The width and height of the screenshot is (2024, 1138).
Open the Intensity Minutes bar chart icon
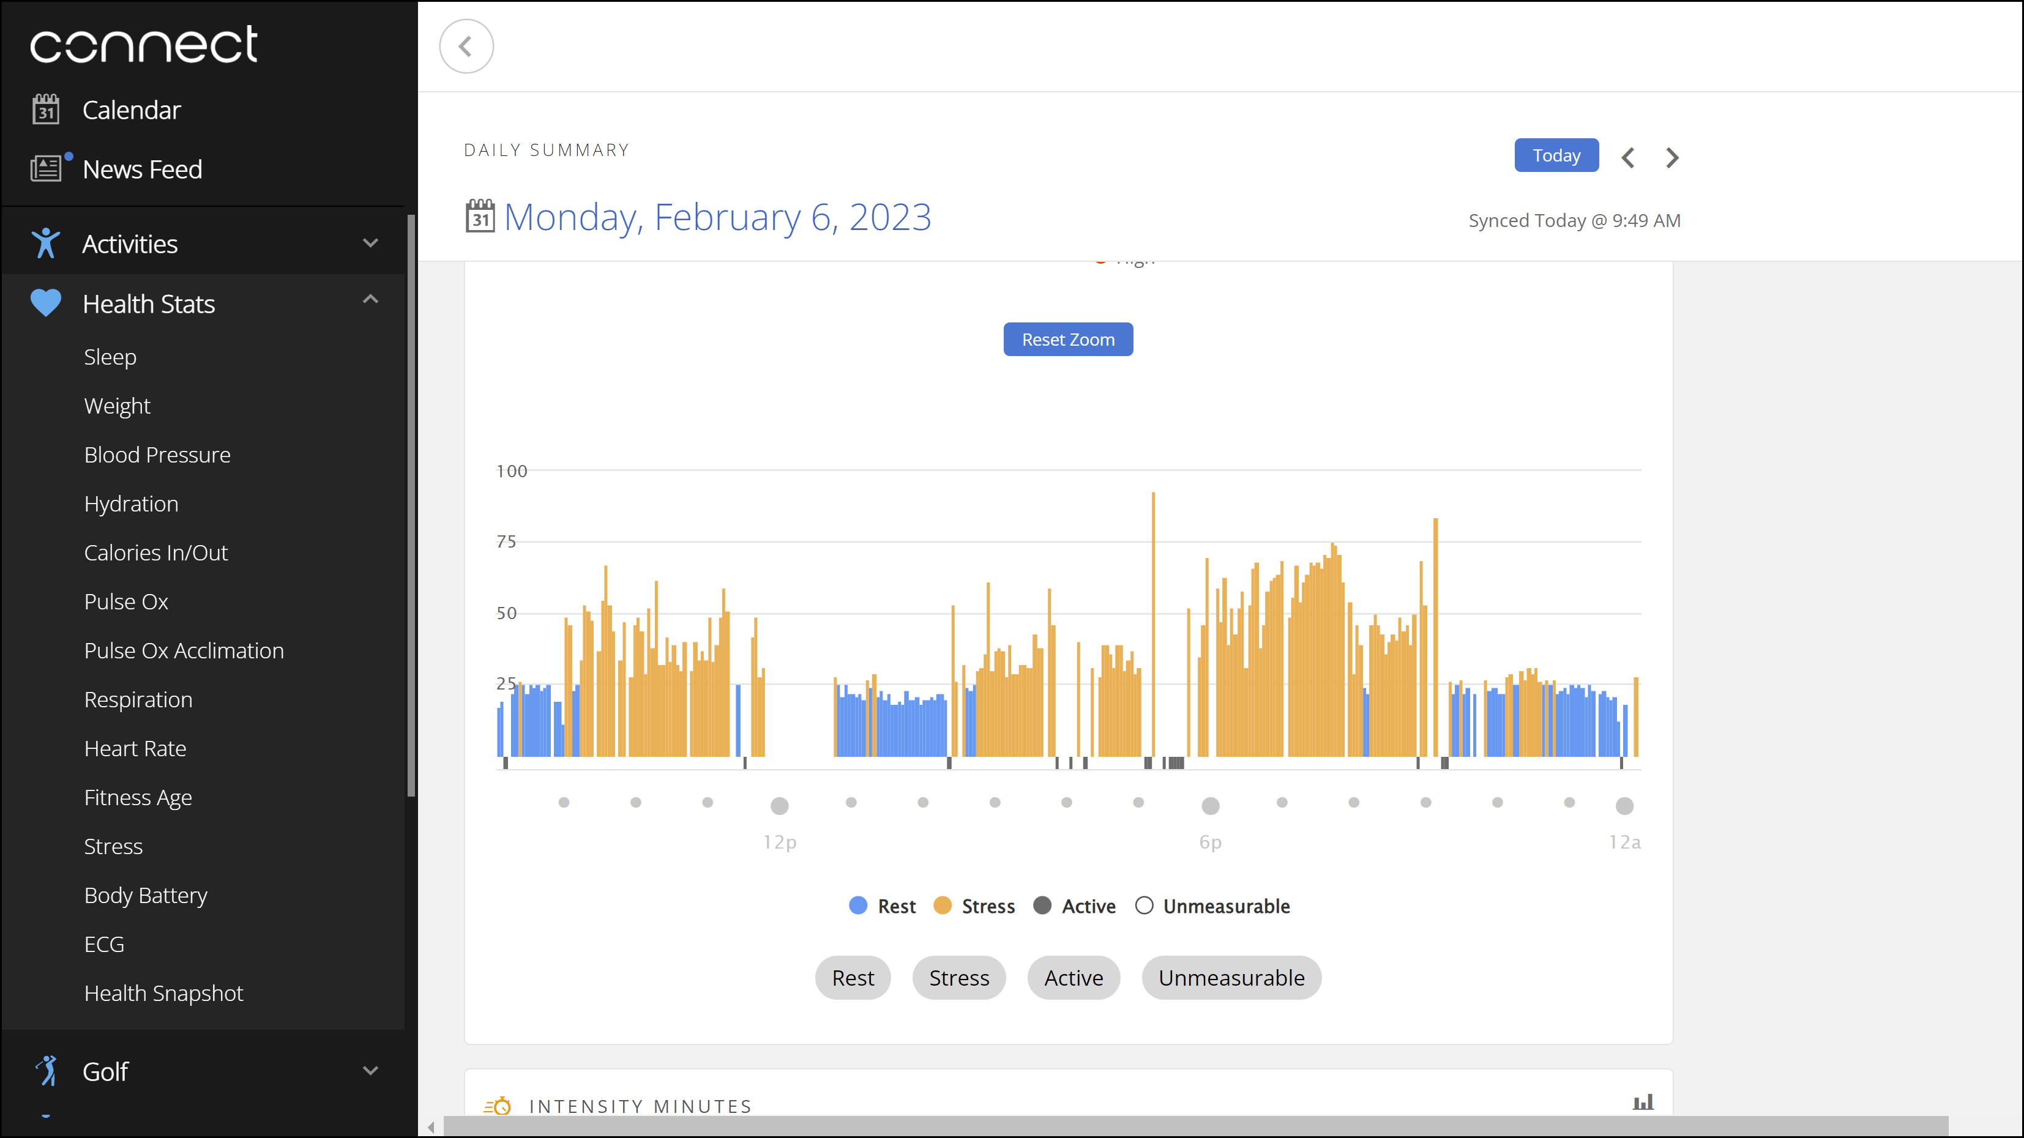pyautogui.click(x=1643, y=1102)
